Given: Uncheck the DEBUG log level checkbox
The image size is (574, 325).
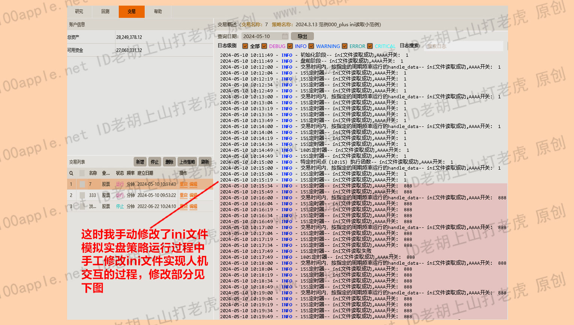Looking at the screenshot, I should click(264, 46).
